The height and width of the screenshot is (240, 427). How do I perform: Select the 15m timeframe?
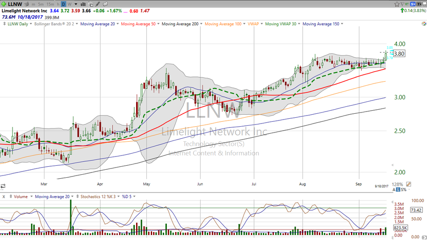(x=50, y=4)
